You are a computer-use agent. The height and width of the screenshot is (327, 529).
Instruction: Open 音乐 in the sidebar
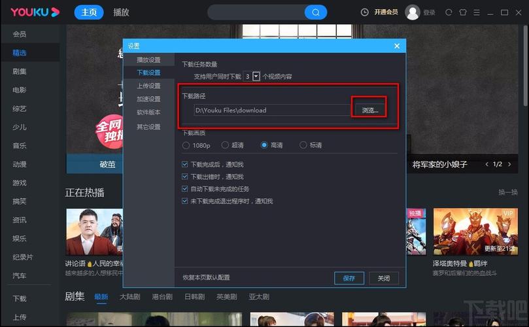[x=20, y=146]
